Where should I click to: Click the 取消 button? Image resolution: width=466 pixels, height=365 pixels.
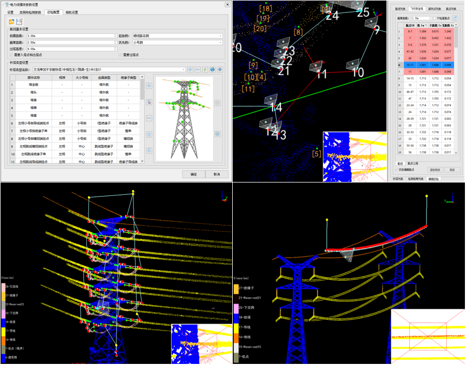click(x=217, y=174)
